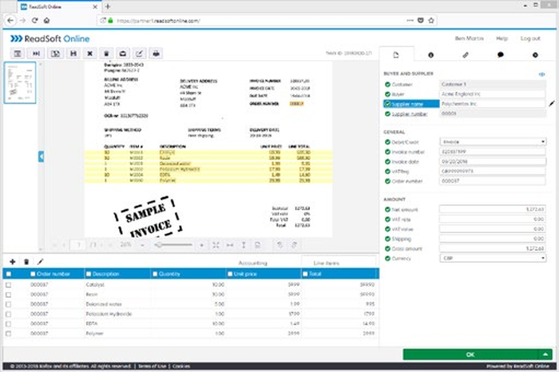Click the browser reload icon

point(35,20)
